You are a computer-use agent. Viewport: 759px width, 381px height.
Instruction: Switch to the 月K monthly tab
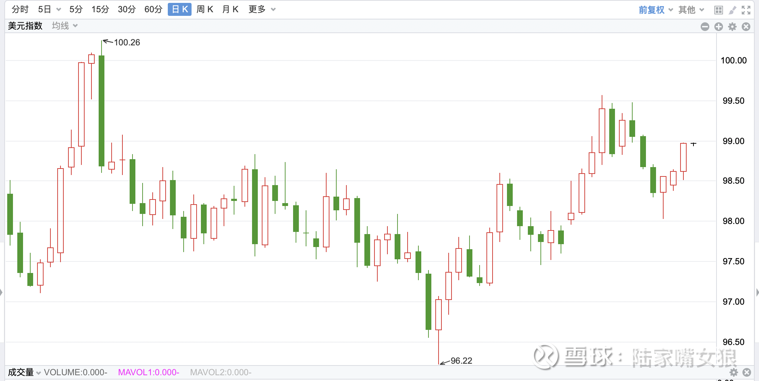click(x=230, y=9)
